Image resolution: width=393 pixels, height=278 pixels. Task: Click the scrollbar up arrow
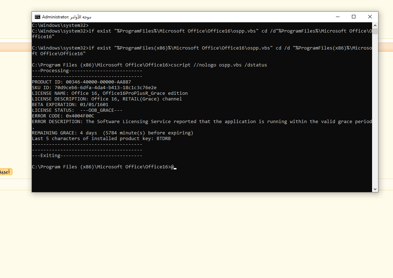pos(375,25)
